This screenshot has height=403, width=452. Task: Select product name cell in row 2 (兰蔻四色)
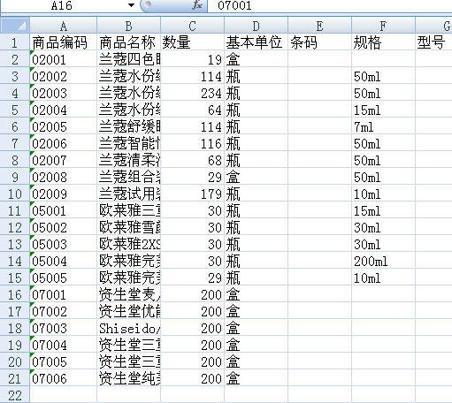pos(129,59)
